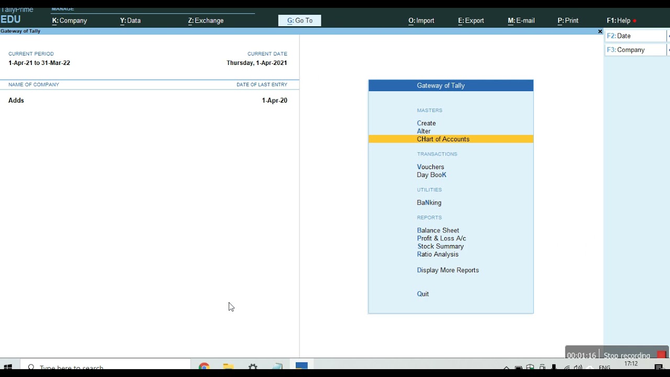Select Create under Masters

tap(427, 123)
